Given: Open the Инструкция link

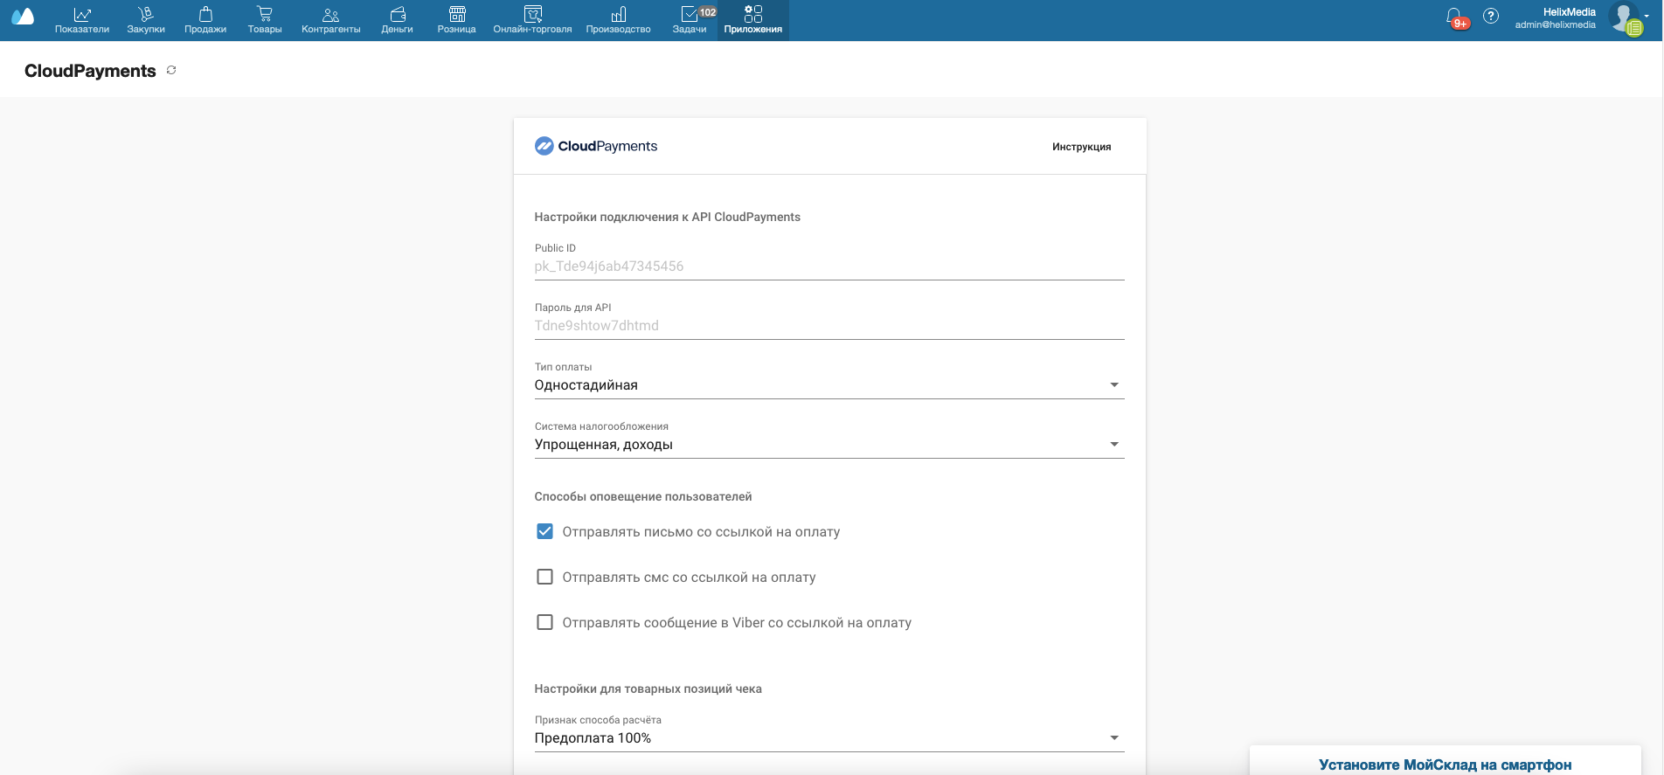Looking at the screenshot, I should point(1081,147).
